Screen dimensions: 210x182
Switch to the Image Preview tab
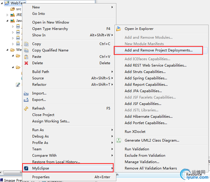pos(16,180)
